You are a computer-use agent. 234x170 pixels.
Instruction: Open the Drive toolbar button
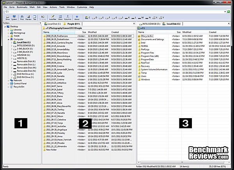click(x=7, y=18)
